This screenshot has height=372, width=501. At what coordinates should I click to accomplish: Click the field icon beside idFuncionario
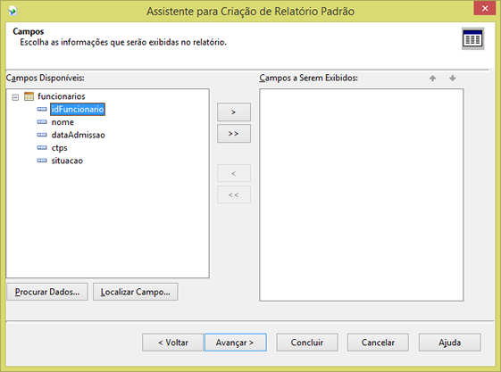point(42,109)
